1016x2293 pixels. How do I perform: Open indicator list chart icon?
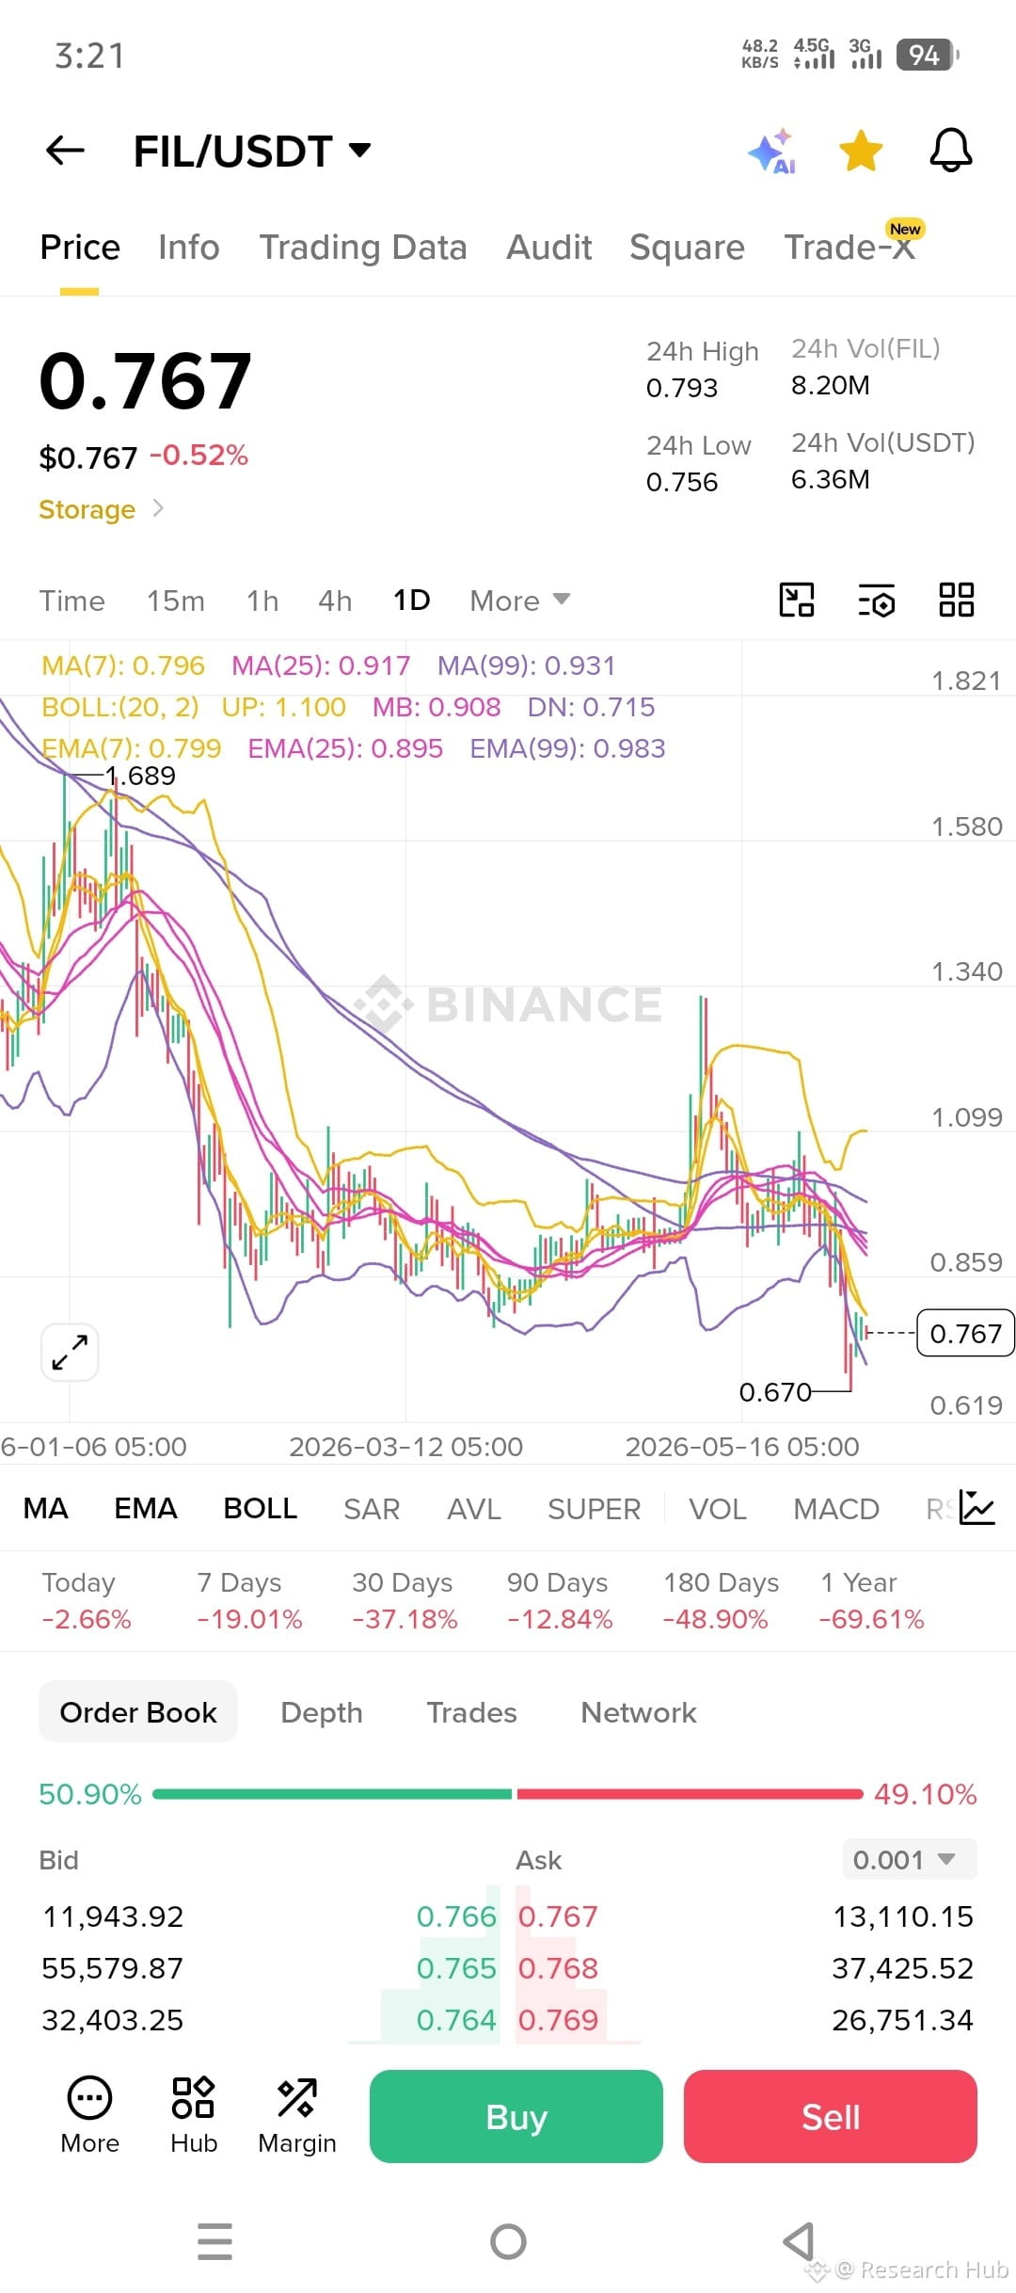(976, 1508)
